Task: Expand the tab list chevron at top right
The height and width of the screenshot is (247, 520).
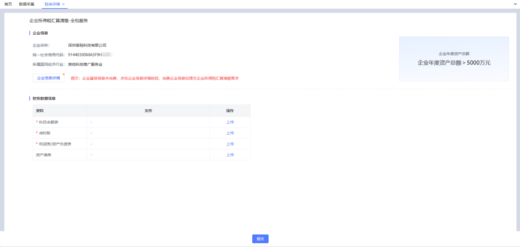Action: pyautogui.click(x=515, y=4)
